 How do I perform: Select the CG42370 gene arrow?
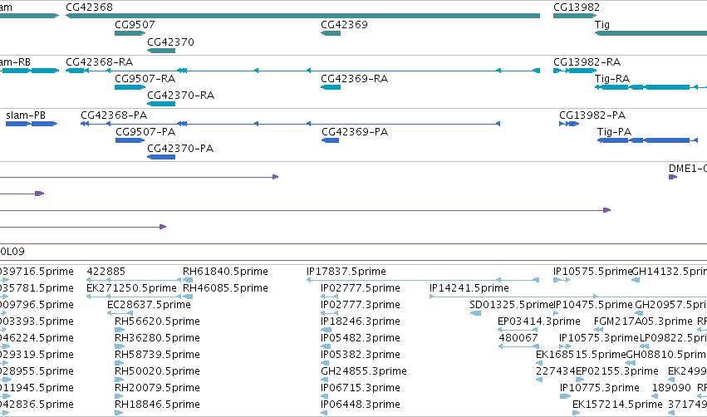coord(161,51)
